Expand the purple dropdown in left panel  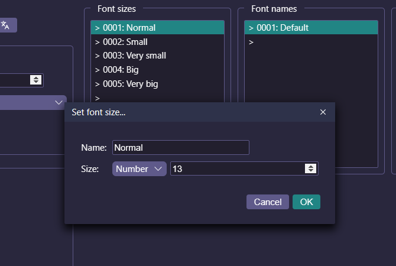(33, 103)
